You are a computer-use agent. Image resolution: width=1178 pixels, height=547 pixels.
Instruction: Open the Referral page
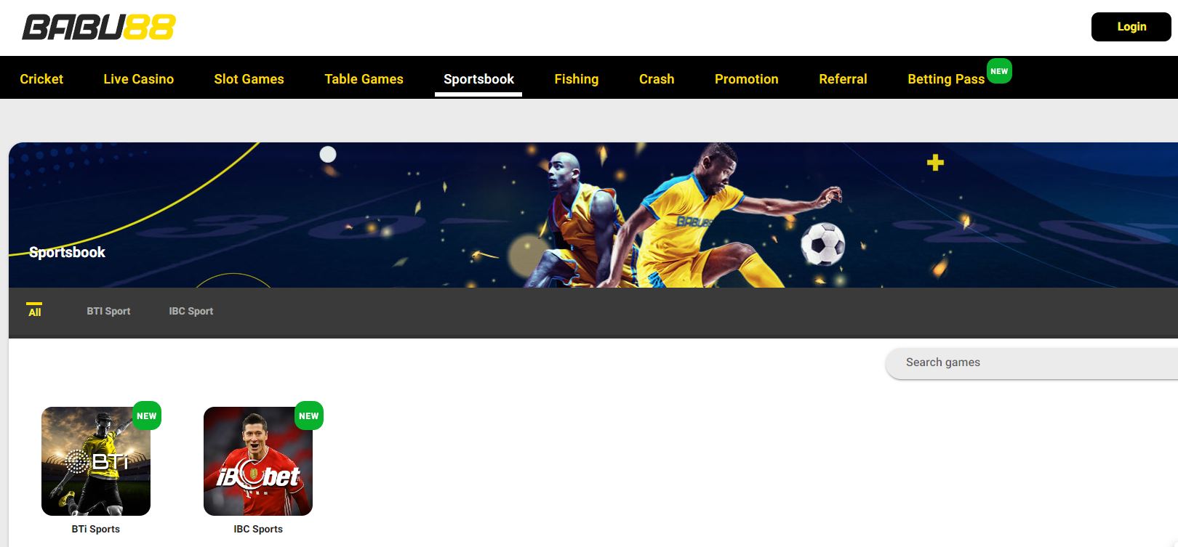click(x=843, y=78)
